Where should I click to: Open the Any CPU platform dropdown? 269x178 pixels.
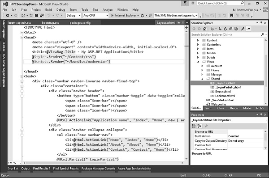(107, 16)
